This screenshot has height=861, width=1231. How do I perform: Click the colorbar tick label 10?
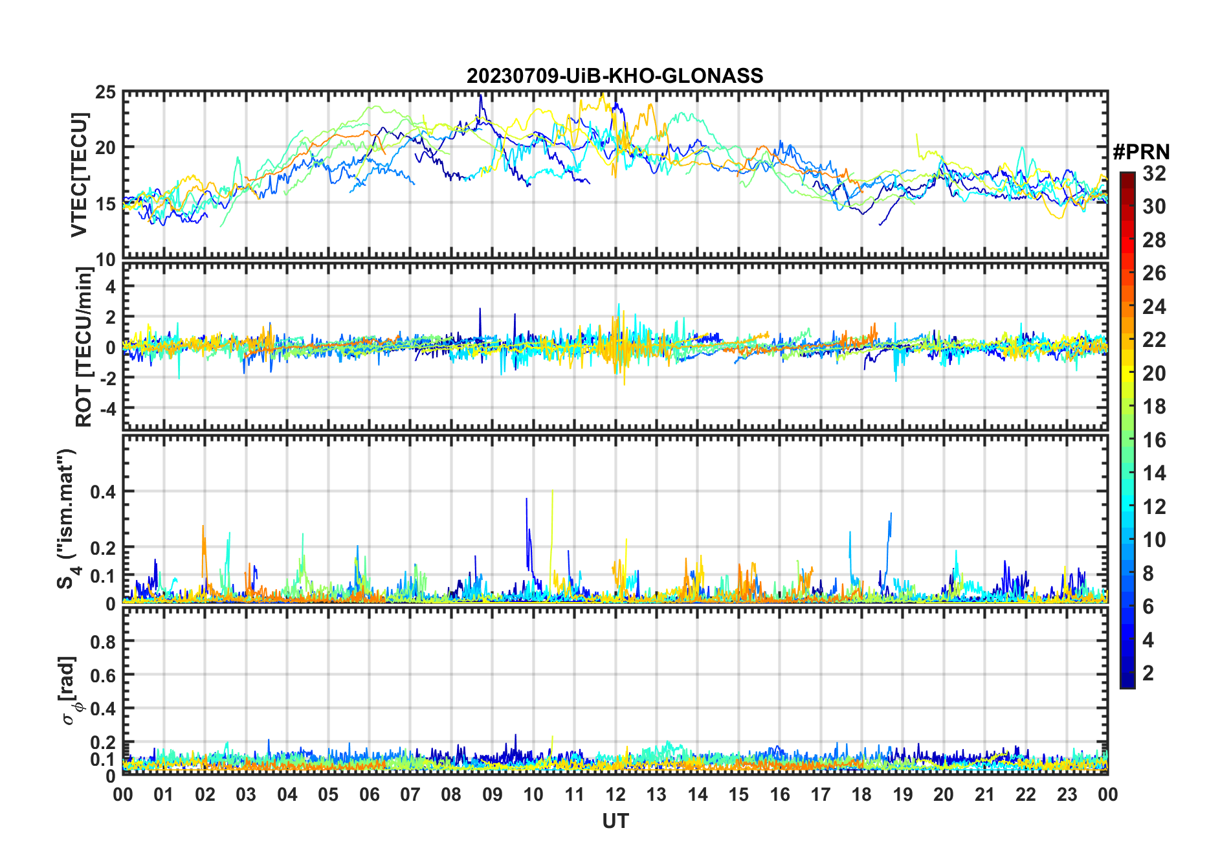coord(1154,540)
